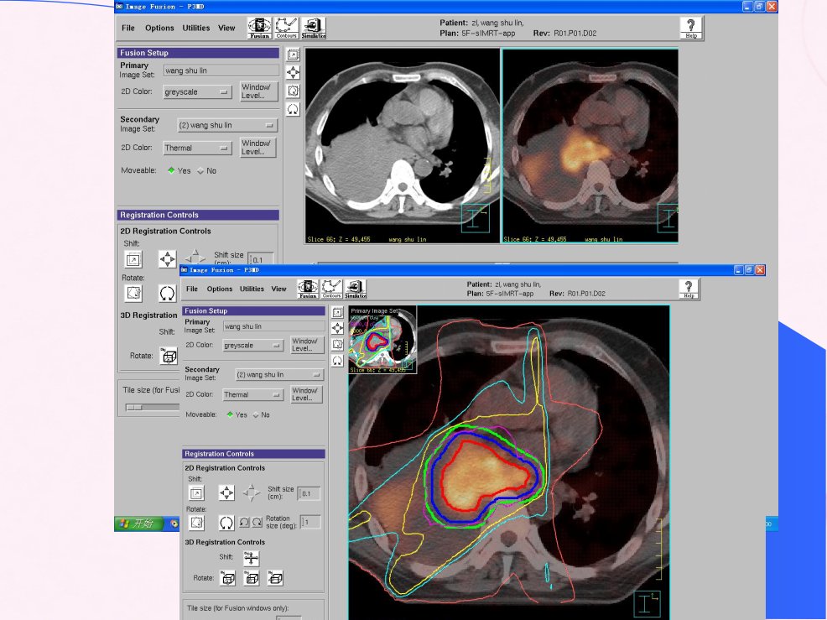Screen dimensions: 827x620
Task: Select front window's image-side four-arrow pan icon
Action: [x=337, y=328]
